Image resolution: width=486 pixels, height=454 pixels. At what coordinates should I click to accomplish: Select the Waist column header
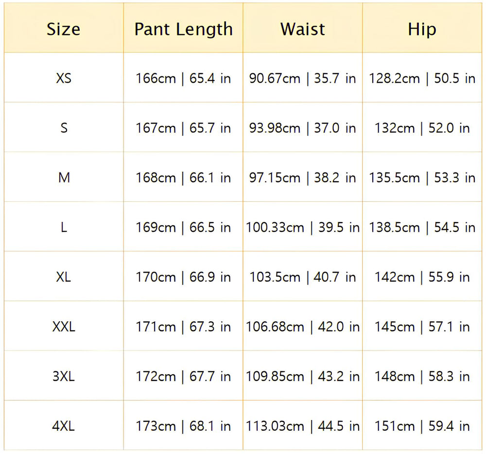[x=302, y=29]
